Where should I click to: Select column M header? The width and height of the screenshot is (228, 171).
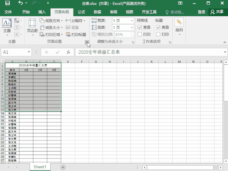point(179,62)
